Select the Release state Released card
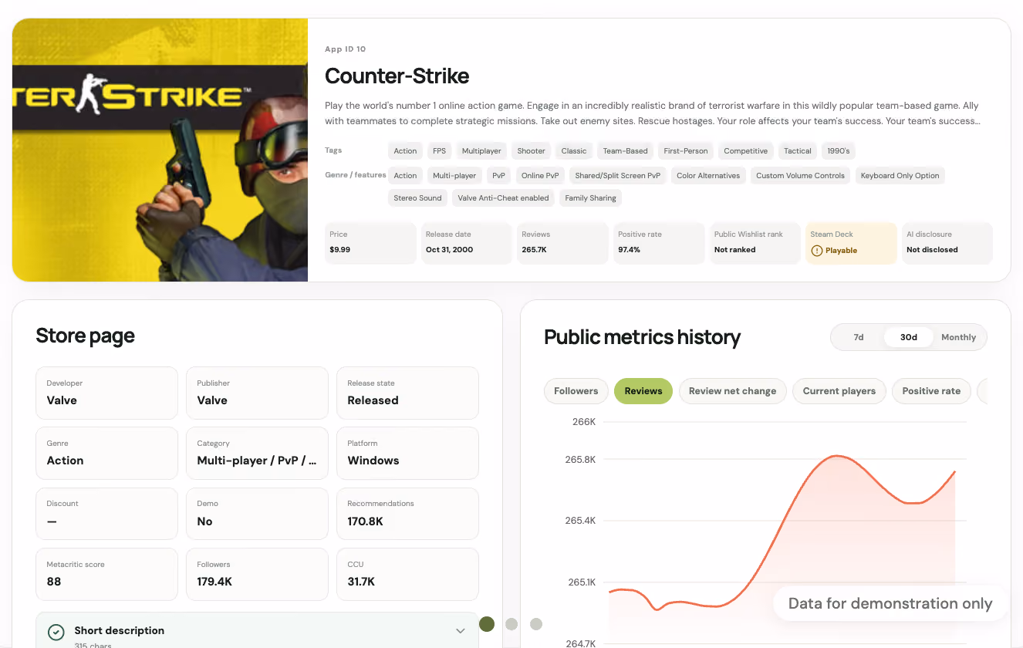 point(408,393)
